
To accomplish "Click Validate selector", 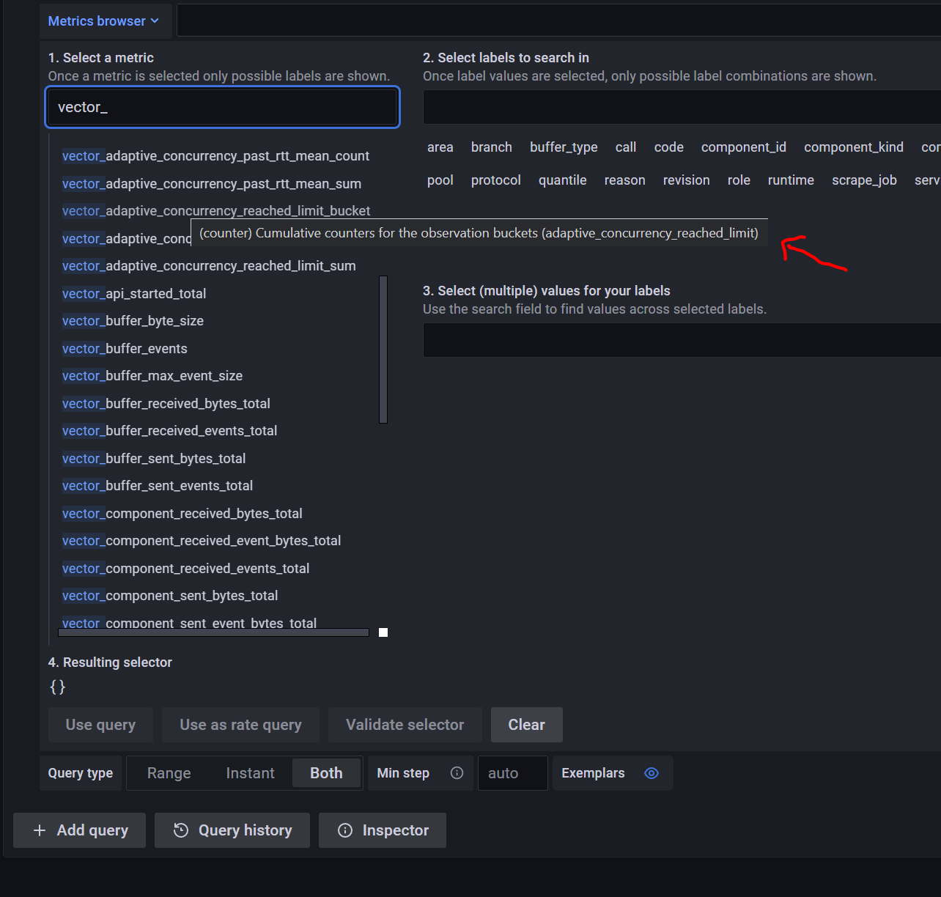I will (x=405, y=725).
